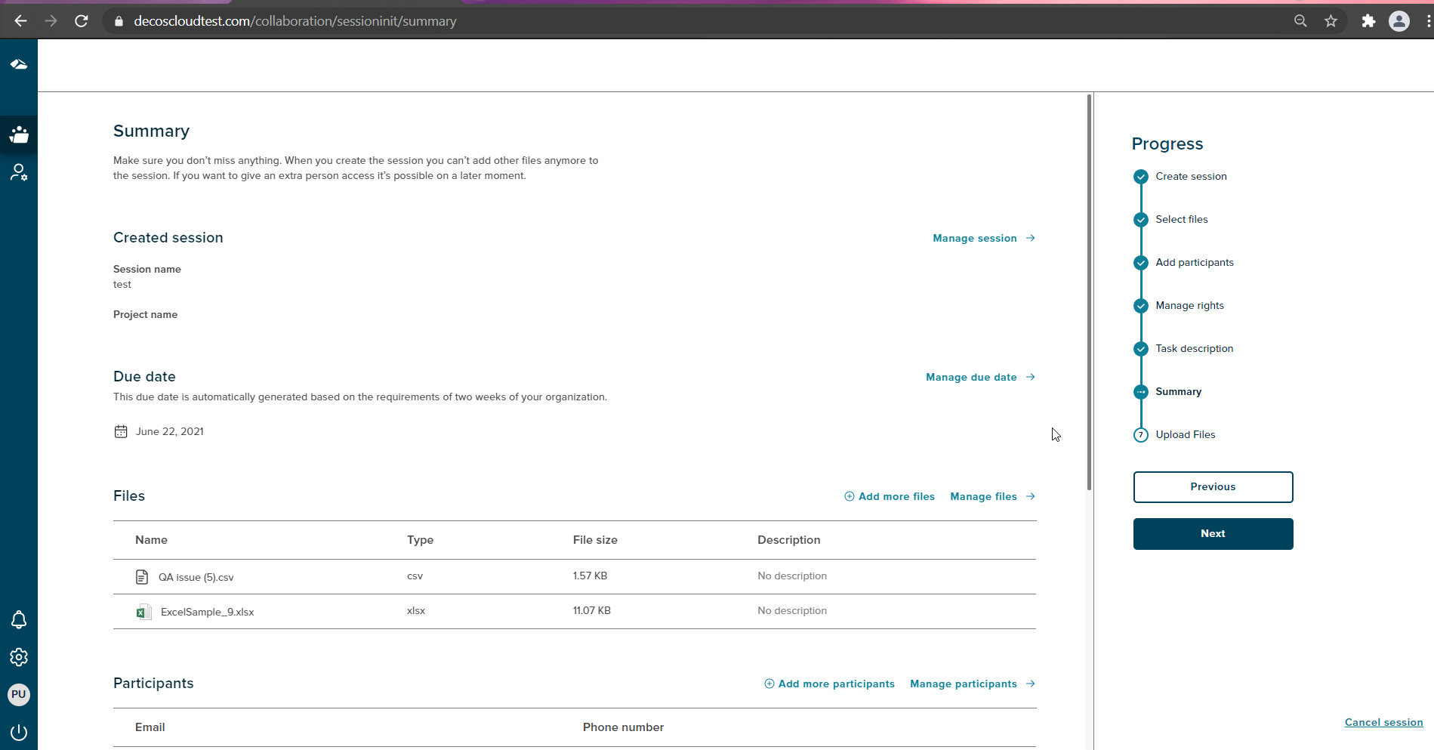Reload the current page
Viewport: 1434px width, 750px height.
(82, 21)
